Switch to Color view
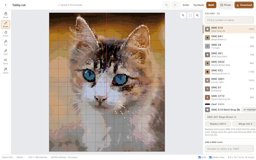This screenshot has height=160, width=256. click(x=186, y=5)
